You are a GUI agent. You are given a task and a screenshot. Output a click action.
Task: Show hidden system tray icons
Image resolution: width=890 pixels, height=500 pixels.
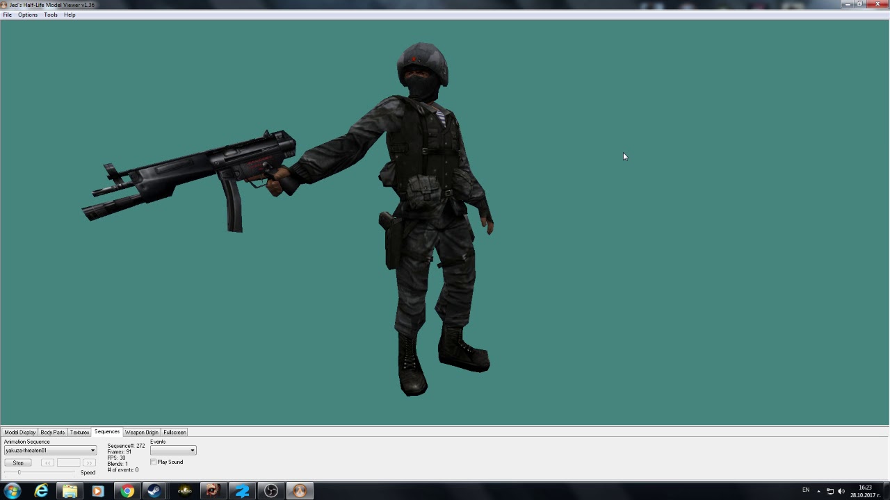click(x=818, y=491)
